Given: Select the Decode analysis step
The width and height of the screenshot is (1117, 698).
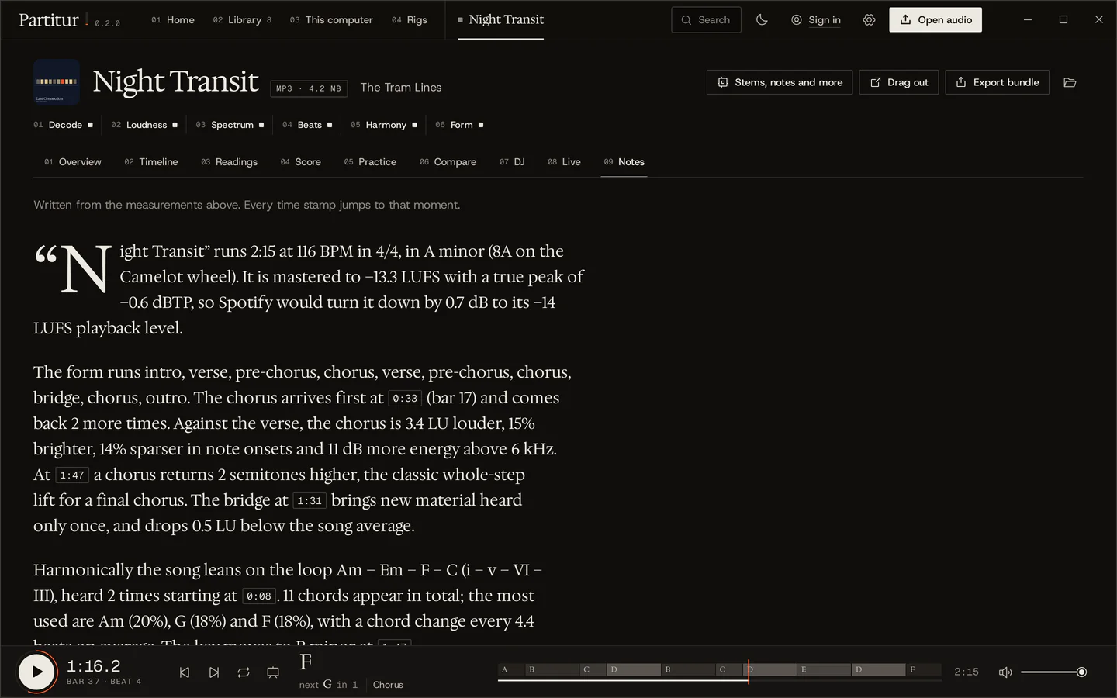Looking at the screenshot, I should click(x=64, y=125).
